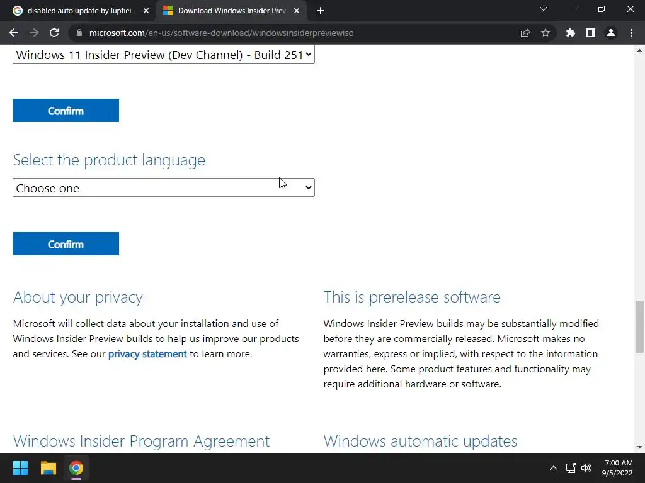Close the 'disabled auto update' tab
This screenshot has width=645, height=483.
click(x=146, y=11)
